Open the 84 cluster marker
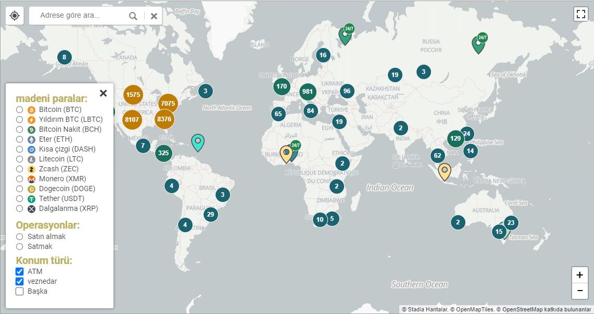 (x=311, y=111)
